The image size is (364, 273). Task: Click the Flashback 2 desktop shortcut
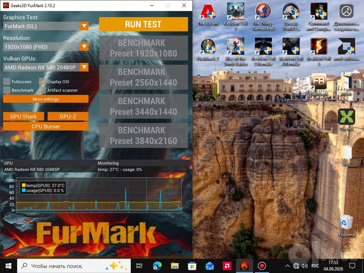[208, 50]
